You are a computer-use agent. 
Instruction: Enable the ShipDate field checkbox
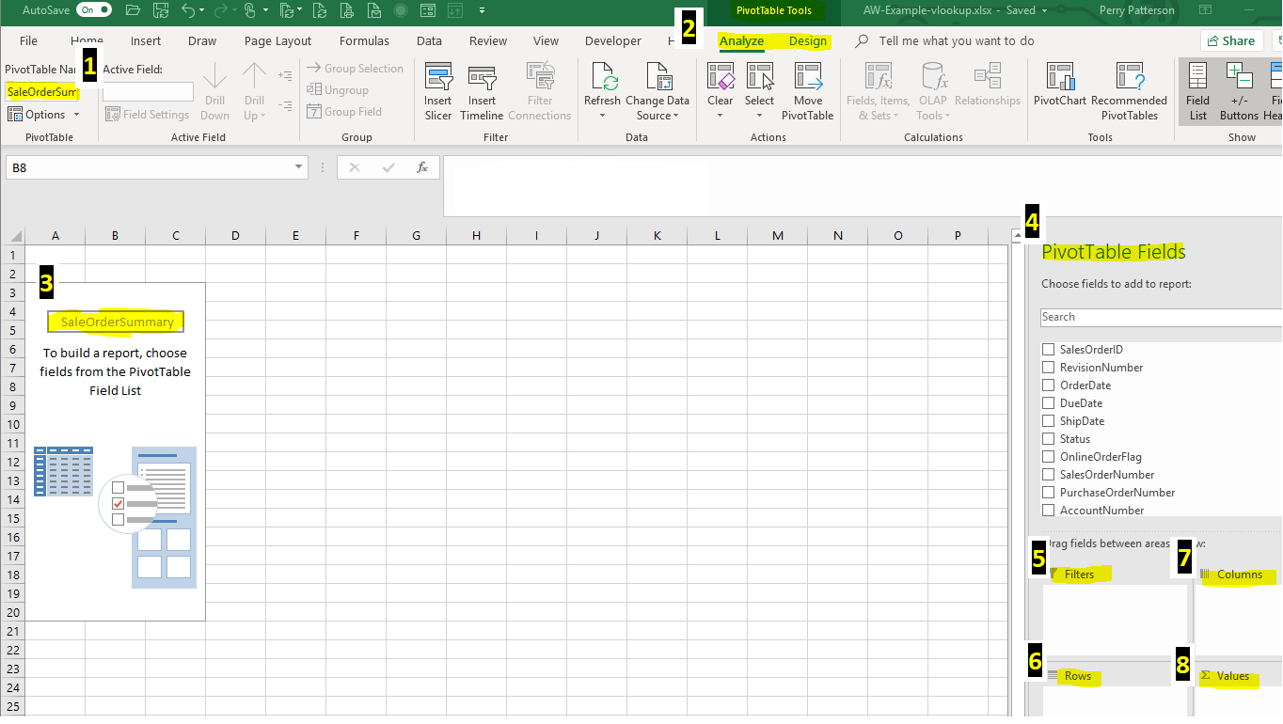click(1048, 421)
